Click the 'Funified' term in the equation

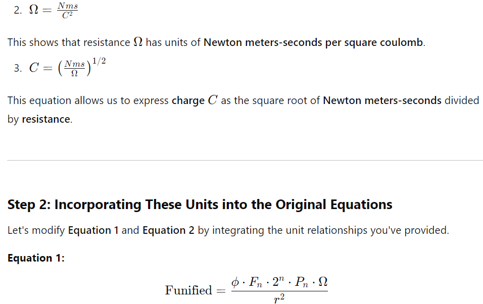[188, 290]
